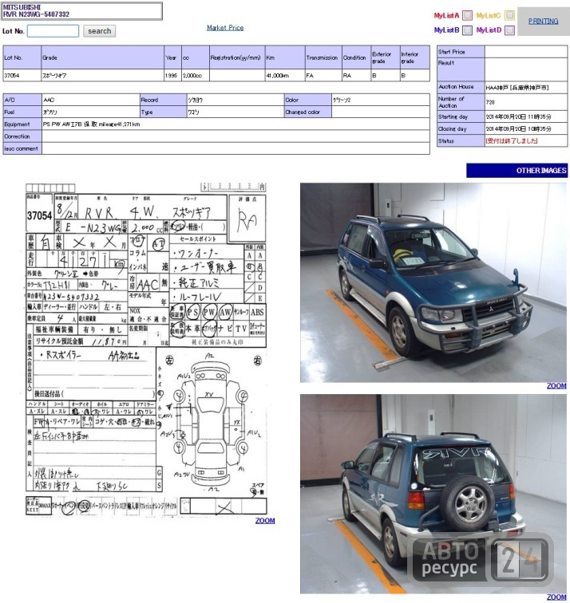Select the 41,000km mileage cell
The height and width of the screenshot is (603, 570).
click(285, 75)
